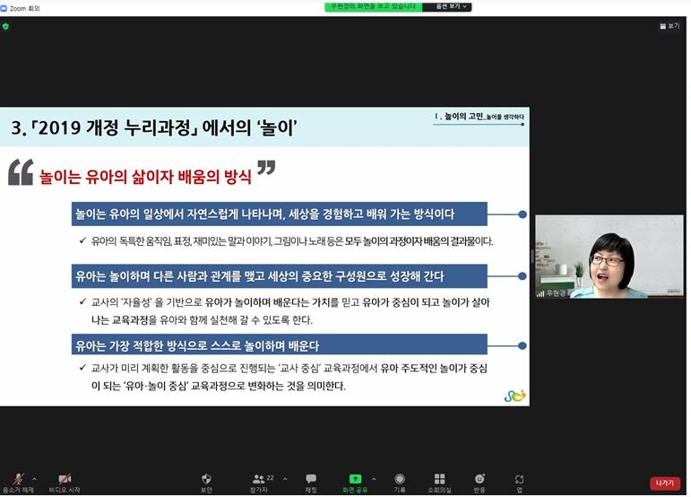691x497 pixels.
Task: Click the green encryption shield icon
Action: tap(5, 26)
